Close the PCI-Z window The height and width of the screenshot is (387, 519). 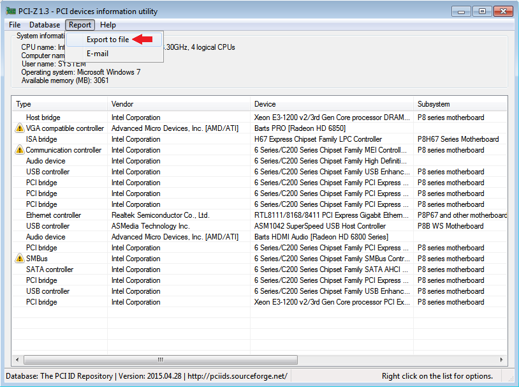(x=503, y=11)
